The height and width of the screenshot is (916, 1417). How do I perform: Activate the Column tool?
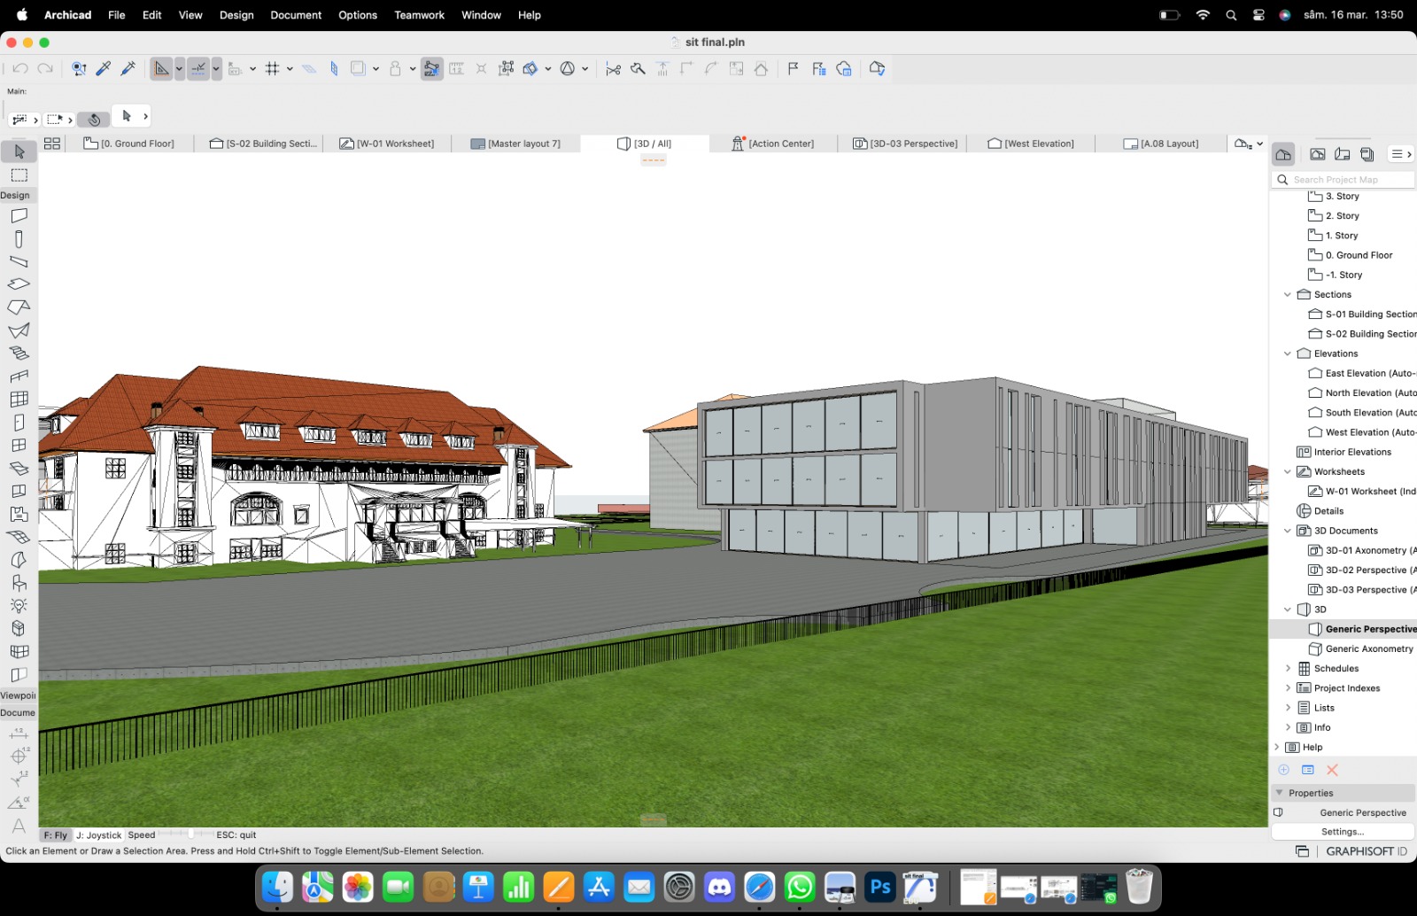(x=19, y=239)
